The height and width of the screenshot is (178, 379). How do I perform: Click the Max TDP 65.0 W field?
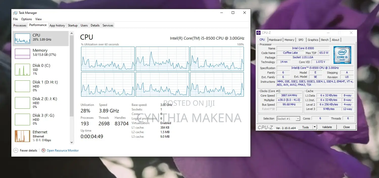point(324,53)
